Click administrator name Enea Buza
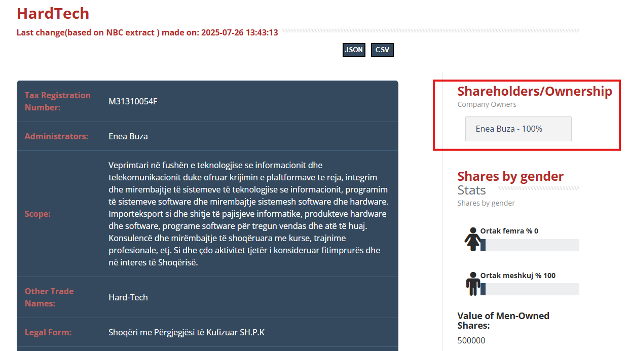629x351 pixels. [128, 136]
